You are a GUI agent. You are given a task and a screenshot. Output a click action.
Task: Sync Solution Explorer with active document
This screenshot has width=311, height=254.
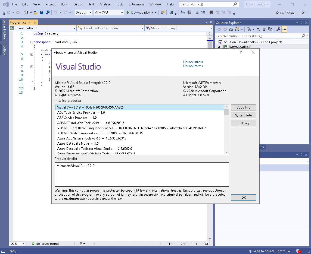258,29
